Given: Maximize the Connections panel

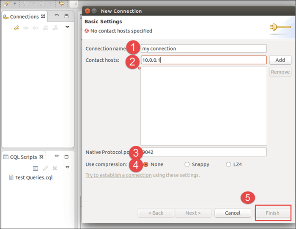Looking at the screenshot, I should [66, 16].
